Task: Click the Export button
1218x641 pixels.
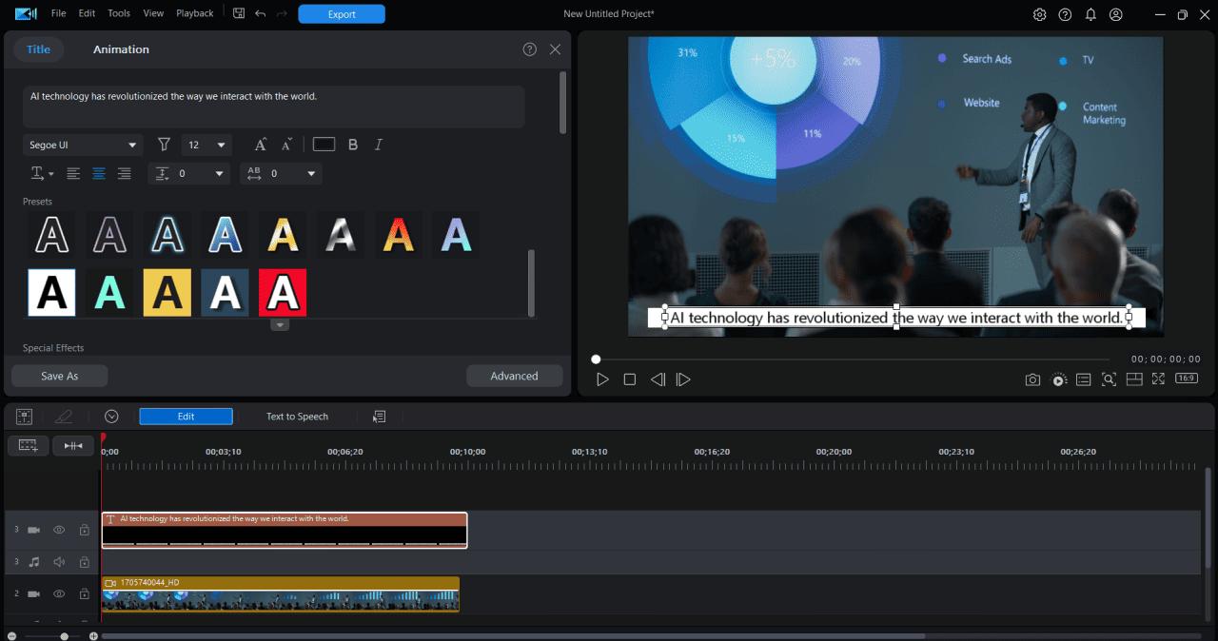Action: [341, 13]
